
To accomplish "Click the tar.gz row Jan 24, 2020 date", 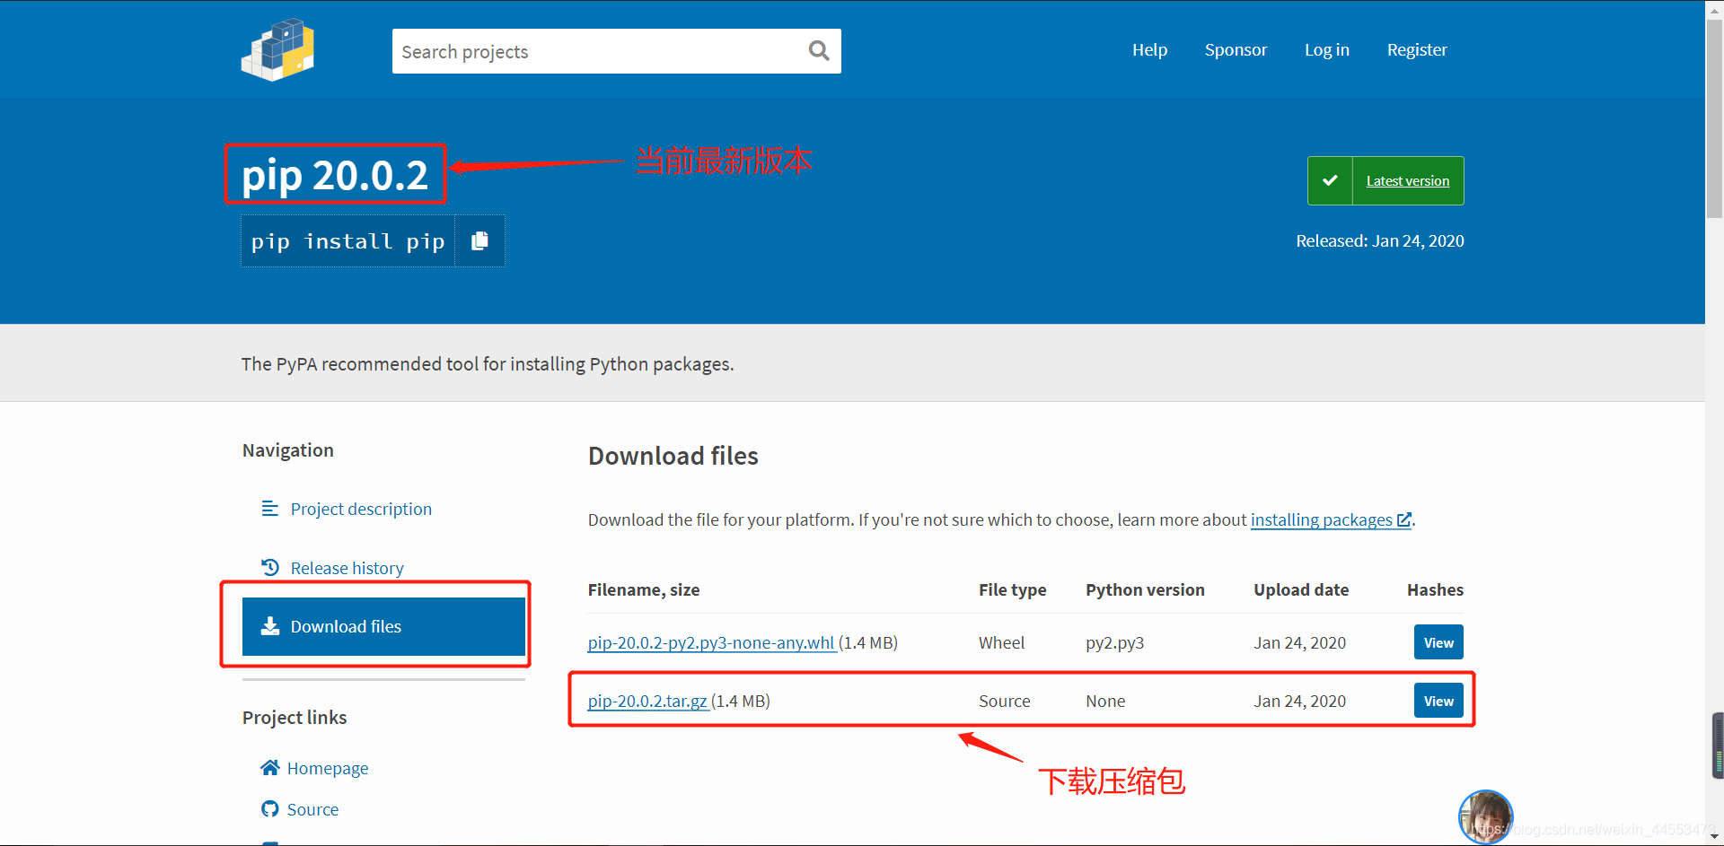I will 1299,701.
